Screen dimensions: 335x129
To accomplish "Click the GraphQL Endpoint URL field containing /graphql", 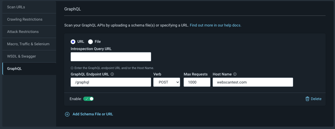I will pyautogui.click(x=111, y=82).
